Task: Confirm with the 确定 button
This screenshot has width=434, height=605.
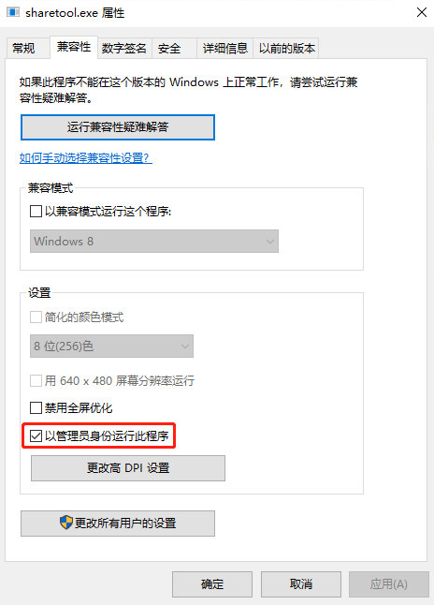Action: coord(212,584)
